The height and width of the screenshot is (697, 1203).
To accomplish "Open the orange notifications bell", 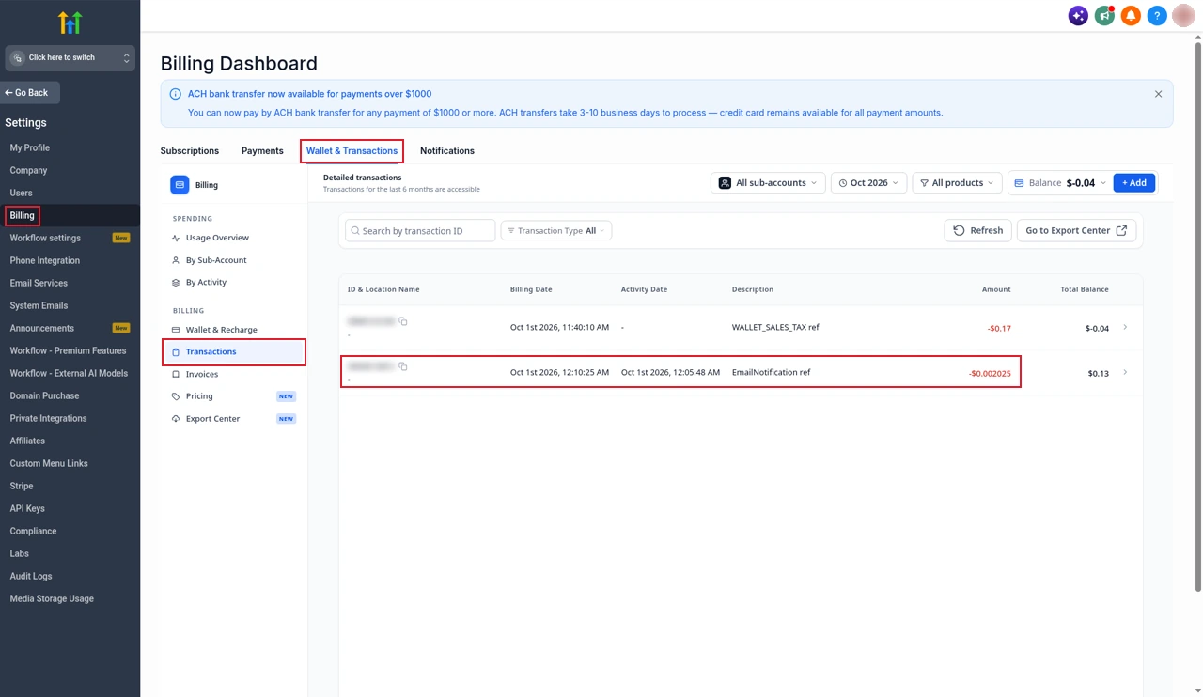I will click(1131, 16).
